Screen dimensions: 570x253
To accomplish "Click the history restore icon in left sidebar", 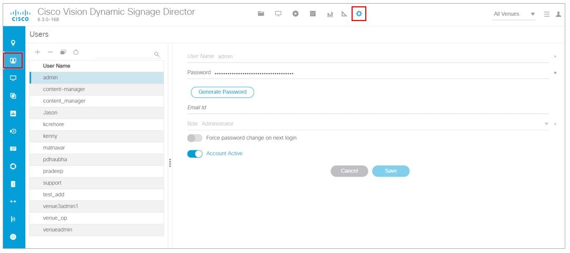I will tap(14, 131).
